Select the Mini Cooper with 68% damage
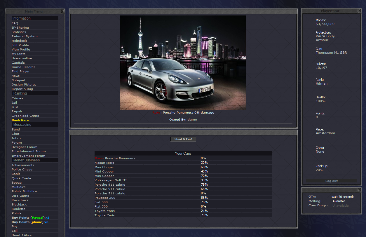Image resolution: width=366 pixels, height=237 pixels. pyautogui.click(x=104, y=167)
